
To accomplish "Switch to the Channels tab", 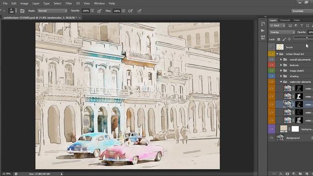I will 285,20.
